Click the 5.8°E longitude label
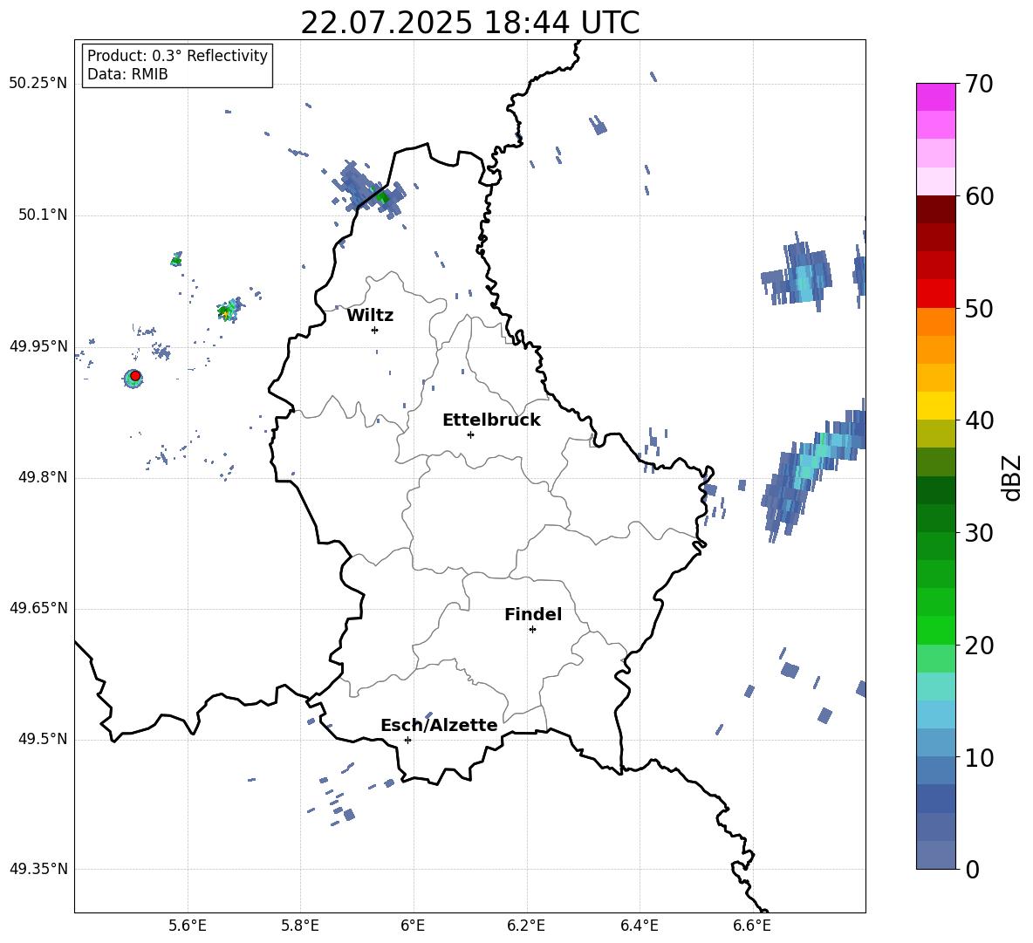1033x943 pixels. click(x=300, y=926)
